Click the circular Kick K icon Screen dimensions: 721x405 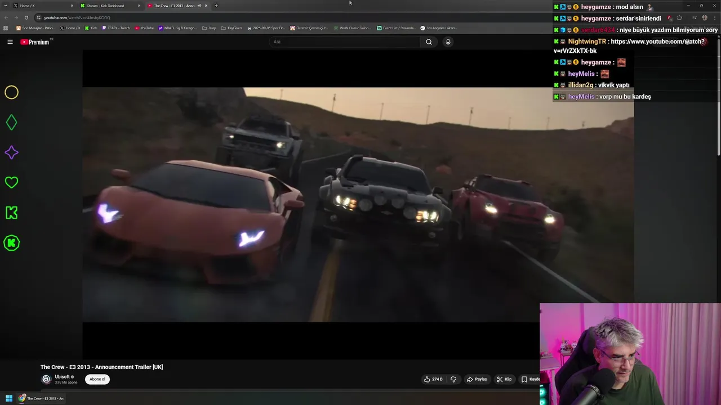[x=12, y=243]
